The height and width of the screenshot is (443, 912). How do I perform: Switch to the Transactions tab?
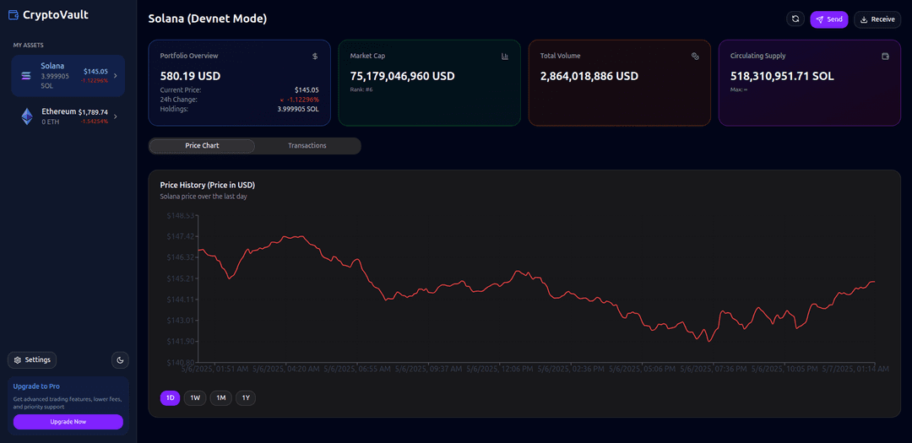point(307,146)
